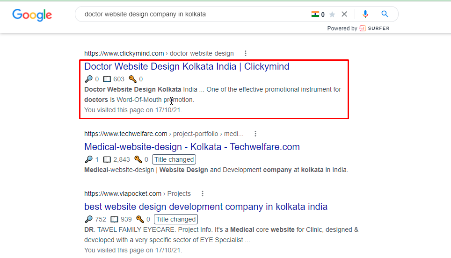The image size is (451, 258).
Task: Open best website design development company link
Action: pyautogui.click(x=206, y=207)
